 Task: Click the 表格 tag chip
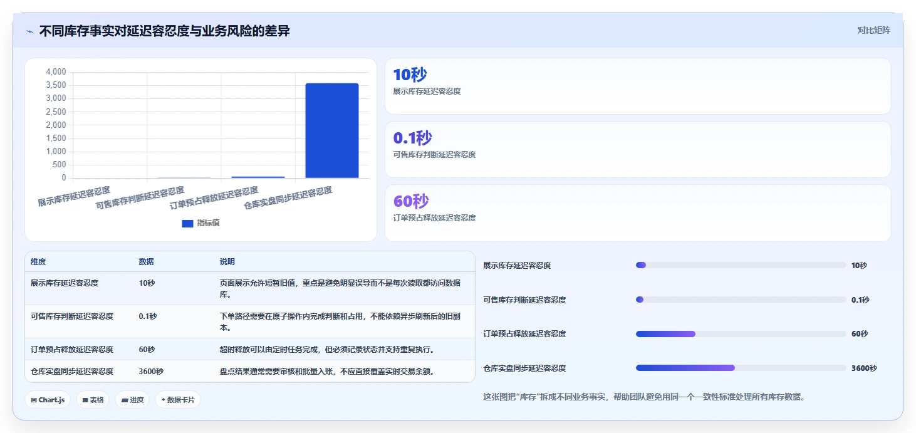93,400
